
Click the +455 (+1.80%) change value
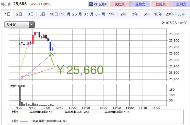coord(40,4)
